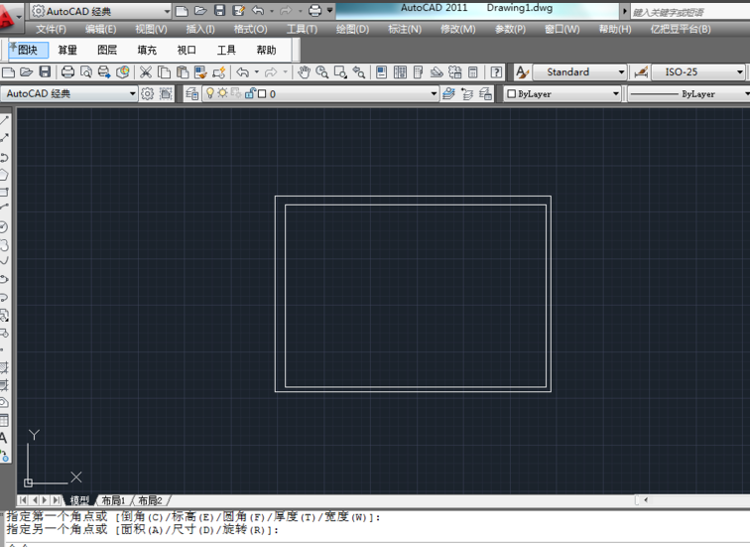This screenshot has height=547, width=750.
Task: Switch to the 布局2 layout tab
Action: pos(150,500)
